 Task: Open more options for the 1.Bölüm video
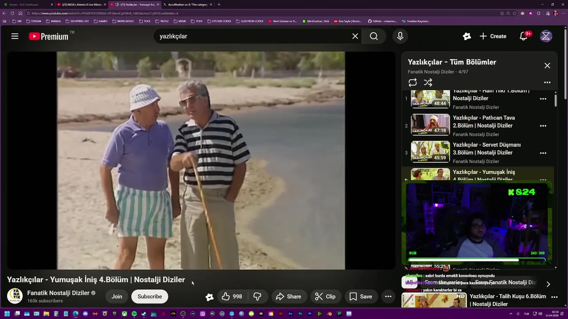click(x=543, y=99)
